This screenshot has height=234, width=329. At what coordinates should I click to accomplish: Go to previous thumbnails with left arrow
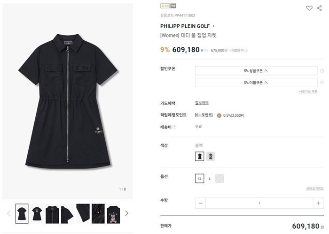click(x=8, y=213)
